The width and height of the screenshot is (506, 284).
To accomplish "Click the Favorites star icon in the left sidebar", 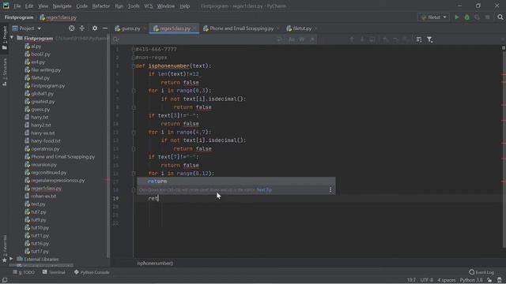I will point(5,260).
